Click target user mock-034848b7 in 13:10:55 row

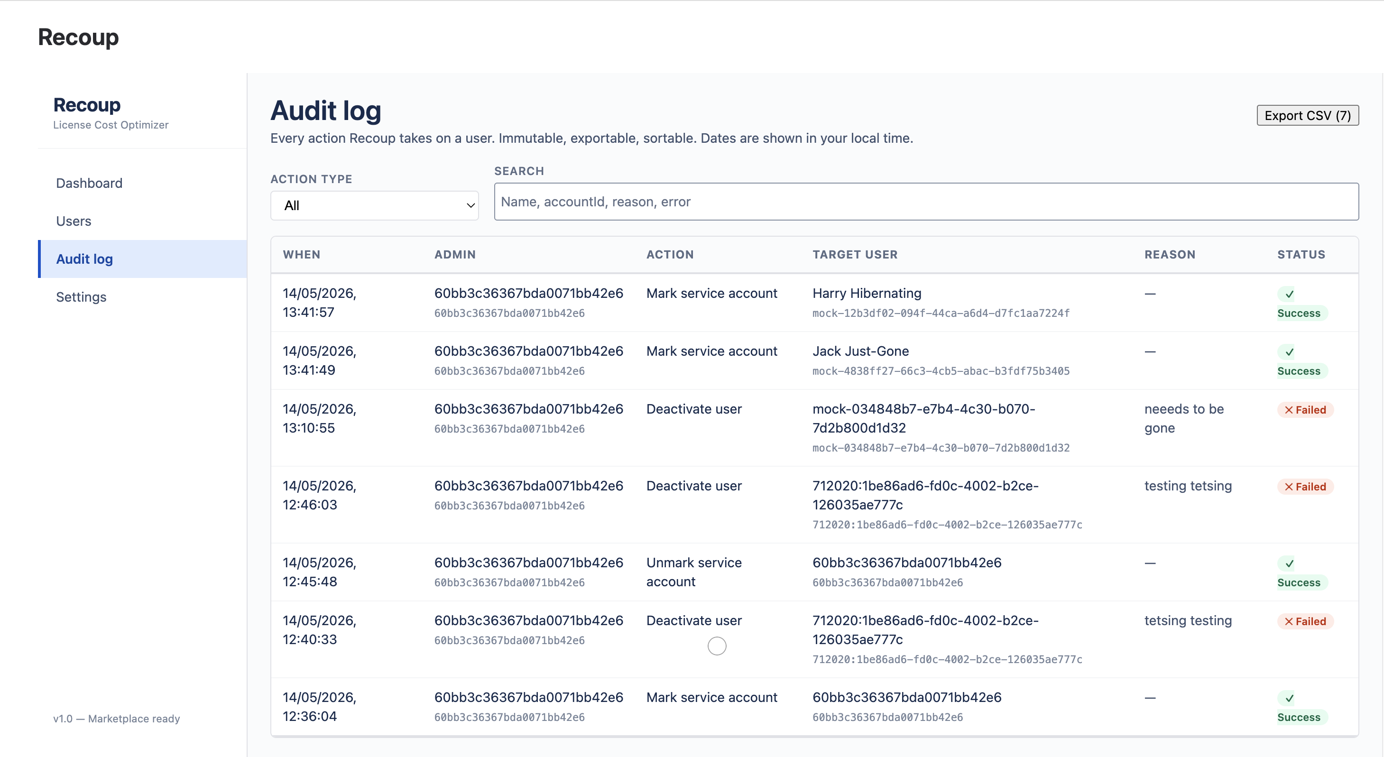(x=923, y=418)
